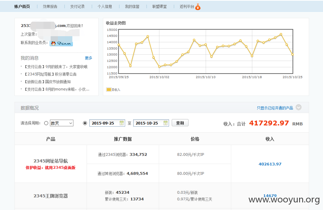This screenshot has height=210, width=323.
Task: Click the 80.00元/千次IP price
Action: pyautogui.click(x=191, y=173)
